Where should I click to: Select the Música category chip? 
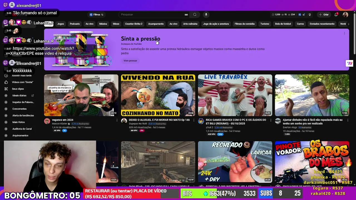(103, 24)
